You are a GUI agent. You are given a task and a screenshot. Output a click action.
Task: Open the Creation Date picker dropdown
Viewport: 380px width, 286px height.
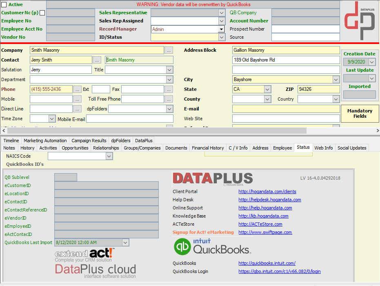coord(372,62)
